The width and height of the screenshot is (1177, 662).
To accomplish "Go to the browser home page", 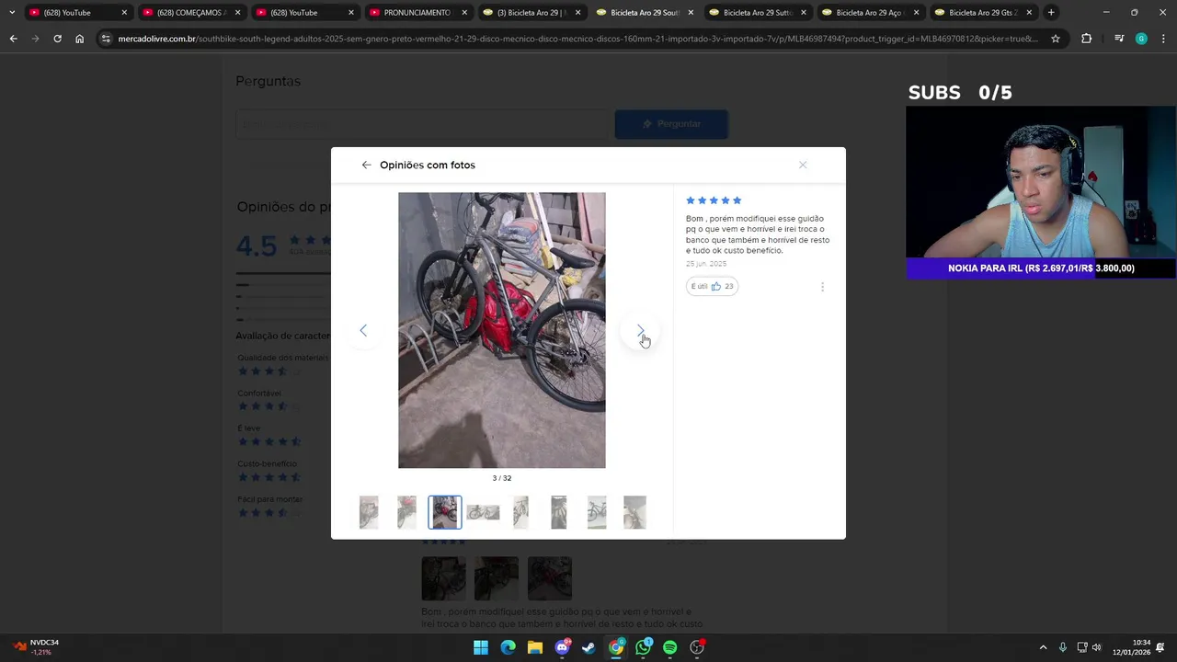I will pos(79,39).
